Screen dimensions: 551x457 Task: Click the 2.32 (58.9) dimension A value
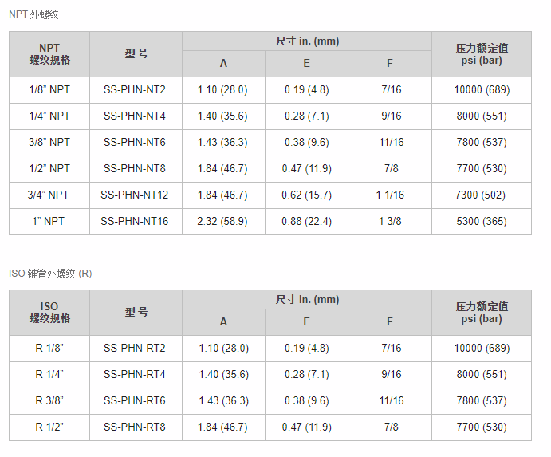point(223,222)
